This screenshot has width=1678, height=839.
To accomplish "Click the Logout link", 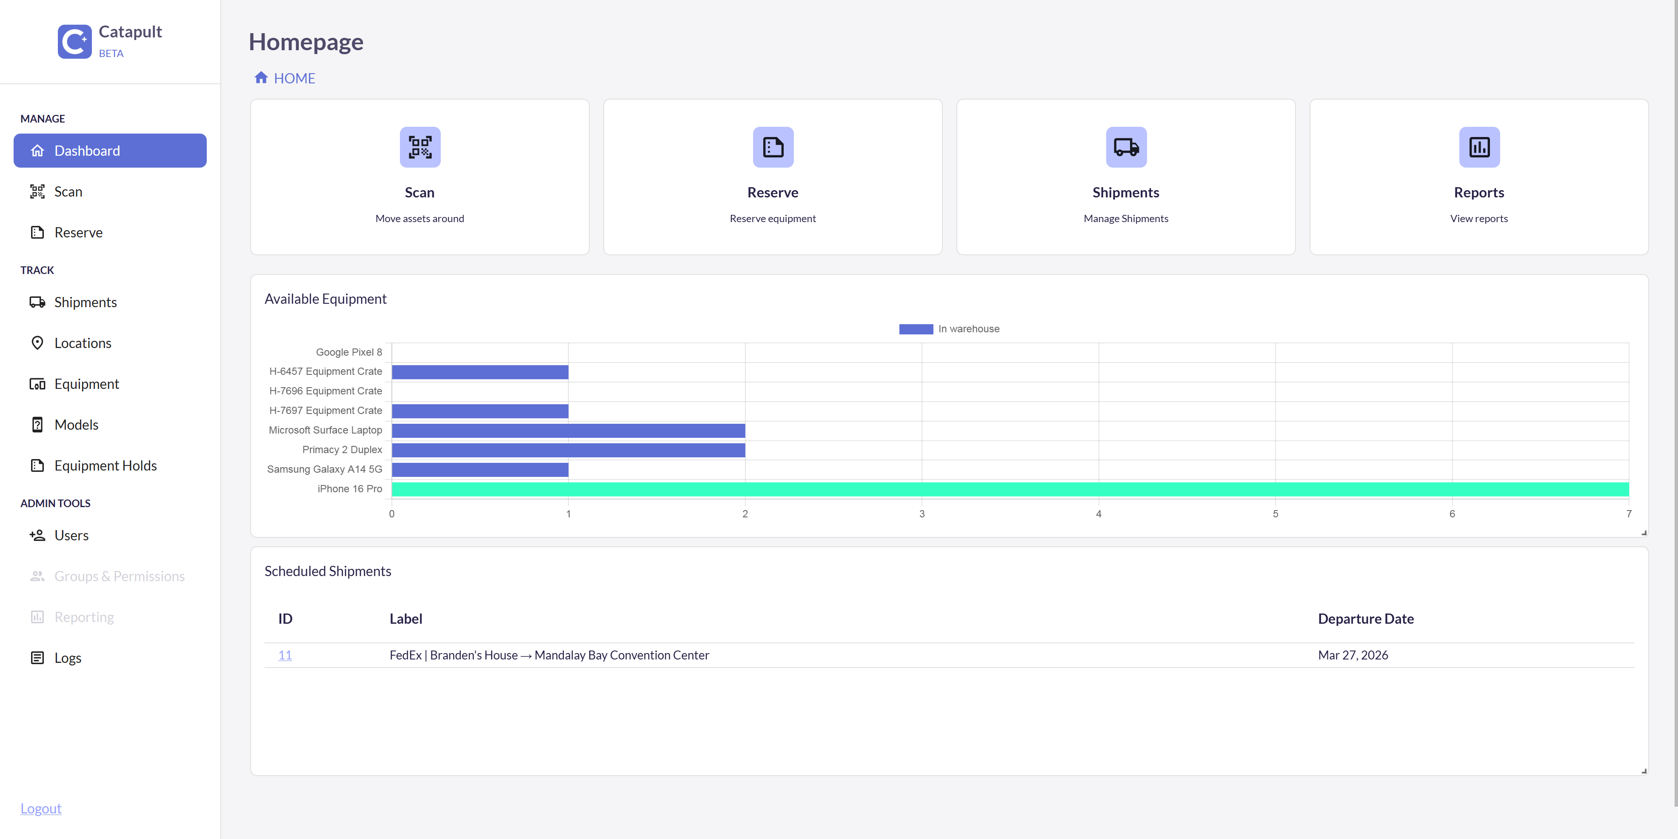I will coord(40,808).
